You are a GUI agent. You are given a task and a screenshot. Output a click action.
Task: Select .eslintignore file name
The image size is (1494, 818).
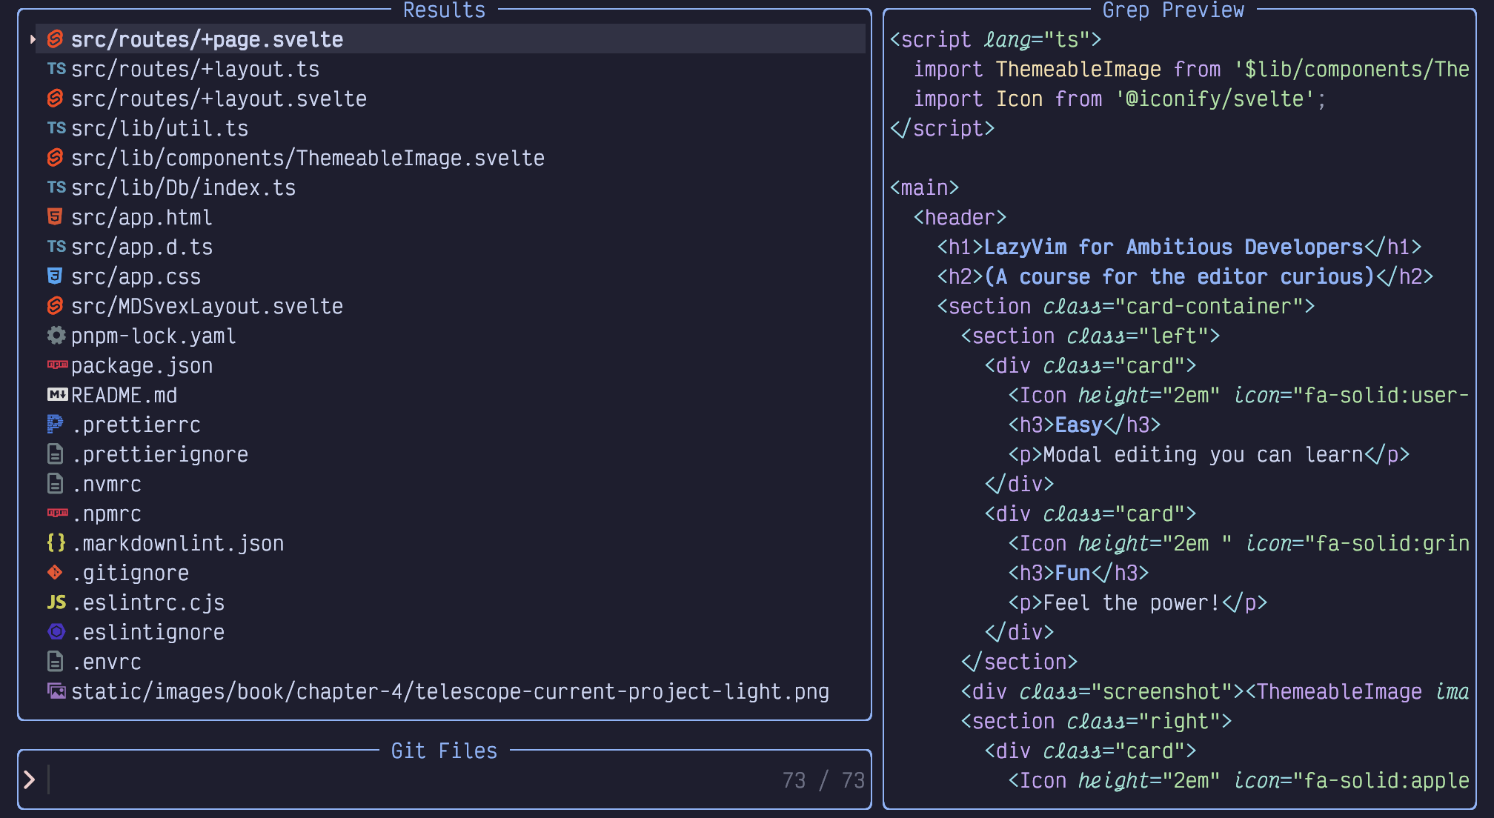pos(147,632)
